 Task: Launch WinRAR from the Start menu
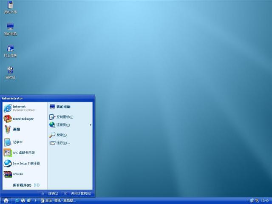(x=25, y=174)
